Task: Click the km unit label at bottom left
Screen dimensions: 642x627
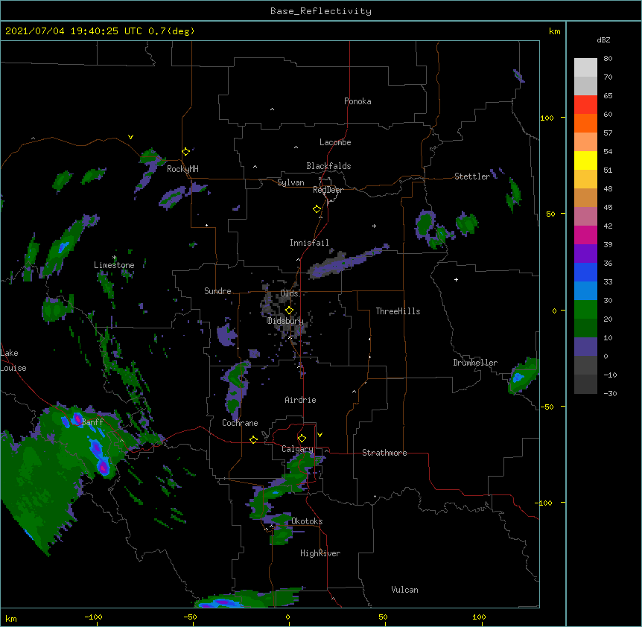Action: coord(11,618)
